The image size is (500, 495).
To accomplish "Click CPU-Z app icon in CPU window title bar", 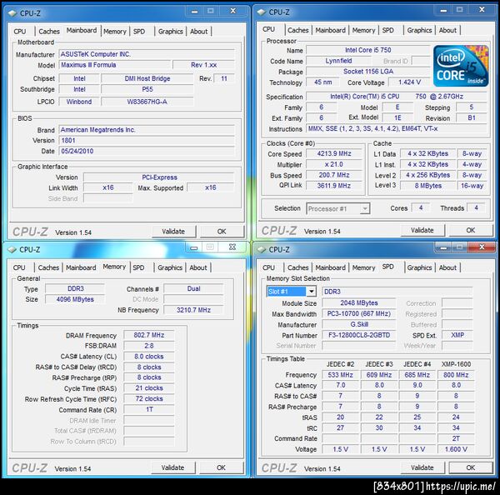I will pos(261,12).
